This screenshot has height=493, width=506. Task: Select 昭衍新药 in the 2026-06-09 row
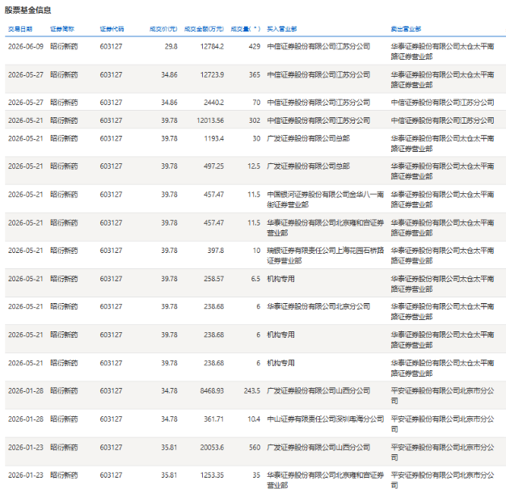[64, 46]
